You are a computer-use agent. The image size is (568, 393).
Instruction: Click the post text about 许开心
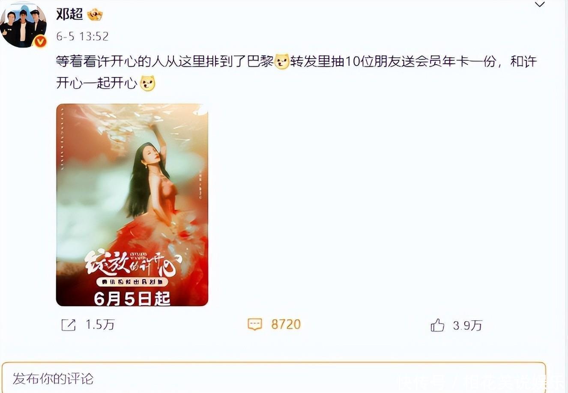point(296,72)
